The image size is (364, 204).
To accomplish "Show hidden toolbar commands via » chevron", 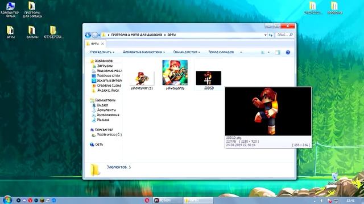I will (241, 52).
